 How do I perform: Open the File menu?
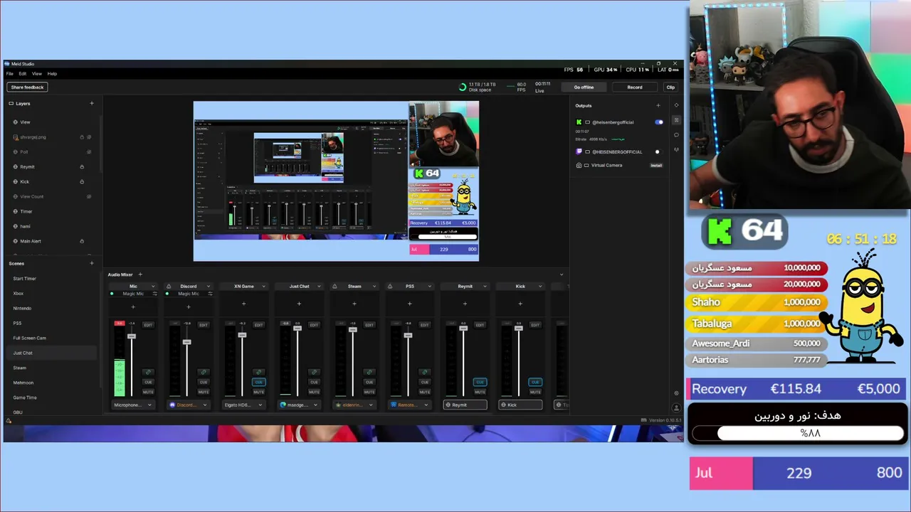click(9, 73)
